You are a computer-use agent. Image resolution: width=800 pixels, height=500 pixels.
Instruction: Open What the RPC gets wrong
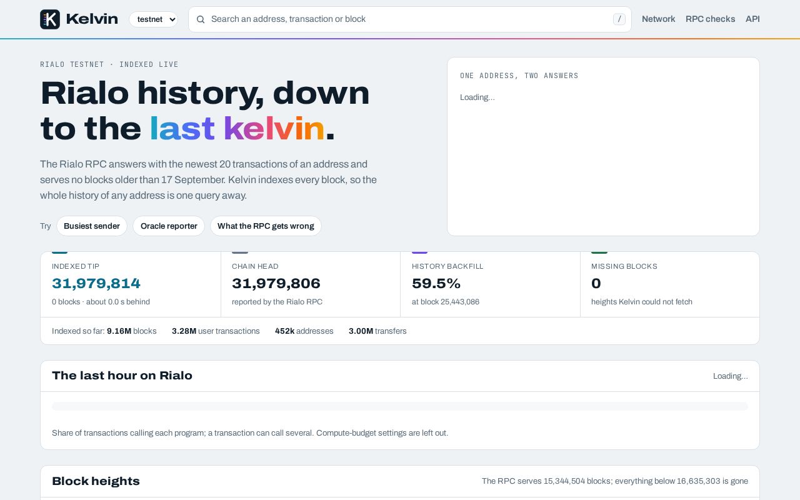point(266,226)
